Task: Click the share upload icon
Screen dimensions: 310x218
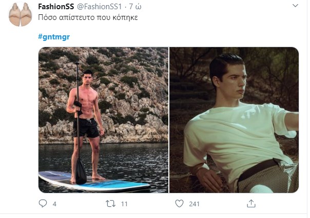Action: coord(251,204)
